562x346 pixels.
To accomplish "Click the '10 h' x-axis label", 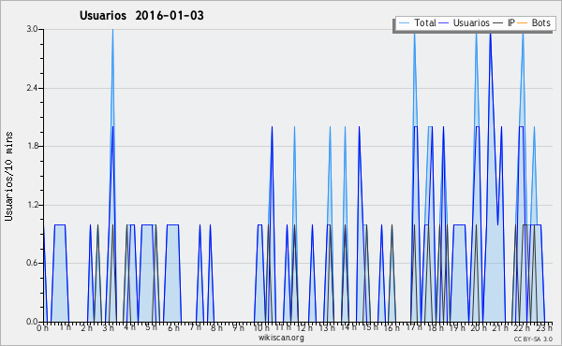I will 261,327.
